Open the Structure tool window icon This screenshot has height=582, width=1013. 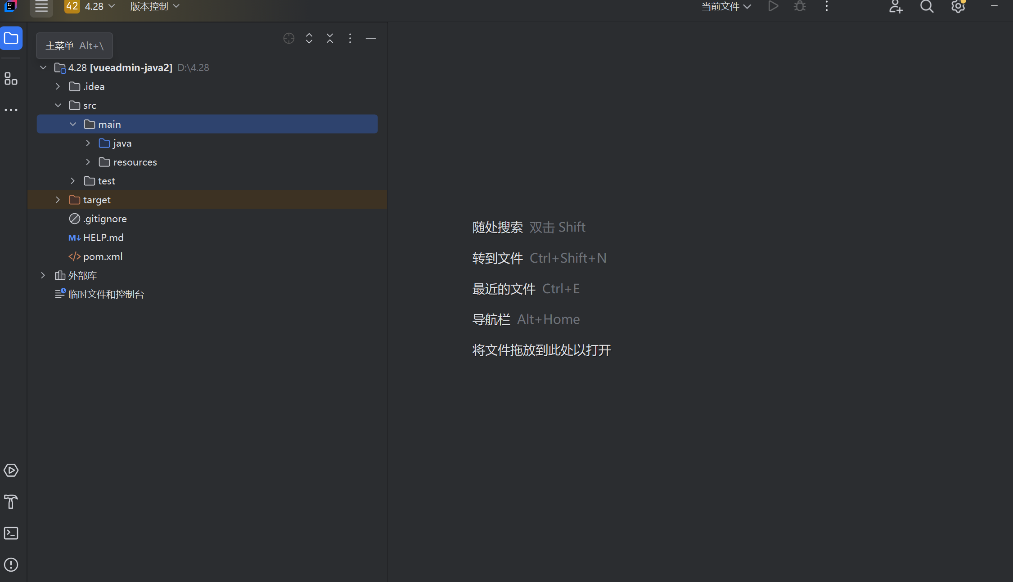point(11,79)
